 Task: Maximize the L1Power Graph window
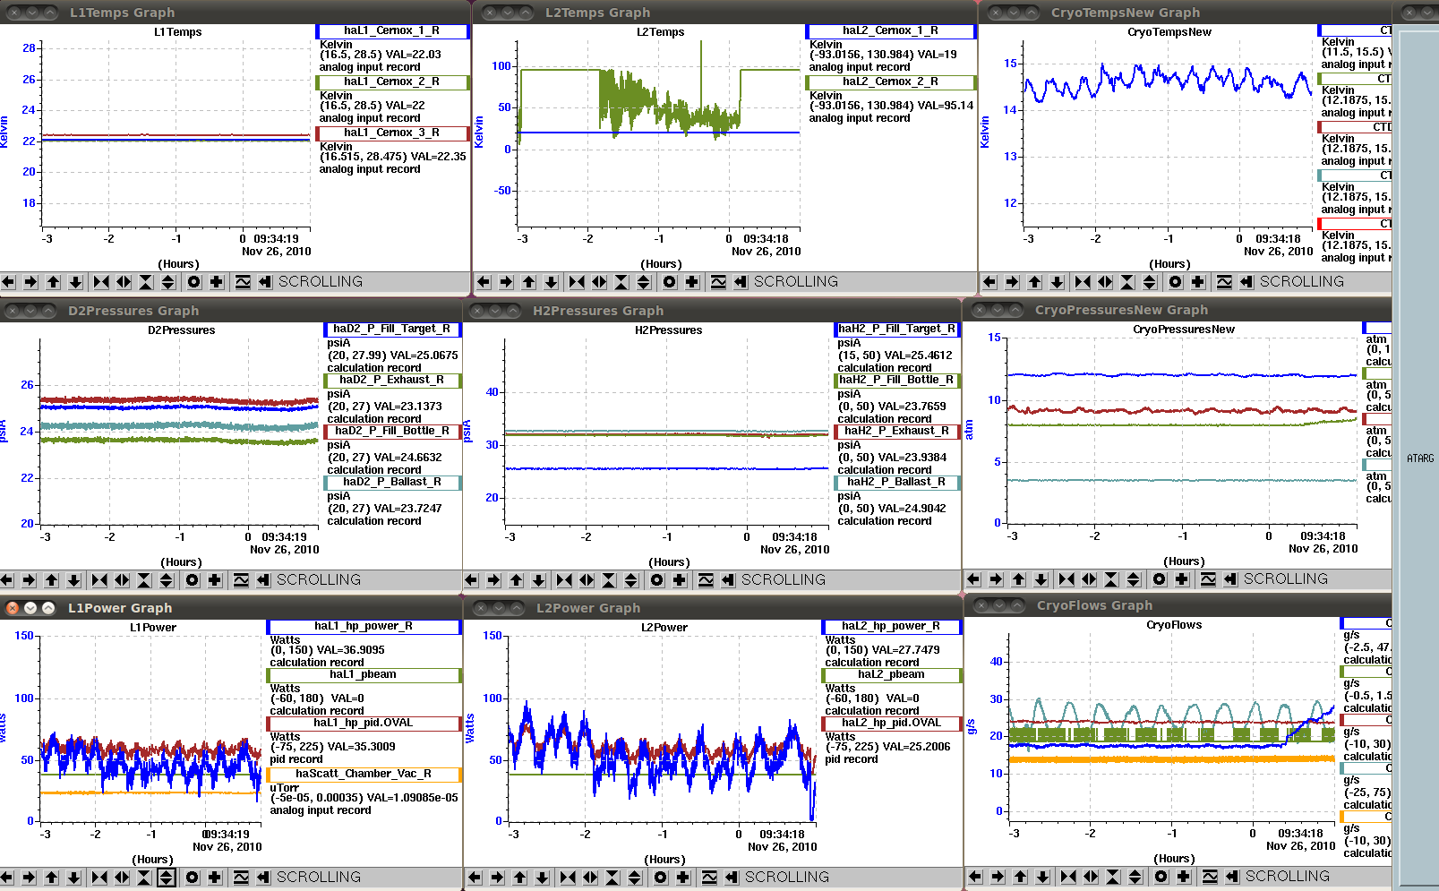click(48, 608)
